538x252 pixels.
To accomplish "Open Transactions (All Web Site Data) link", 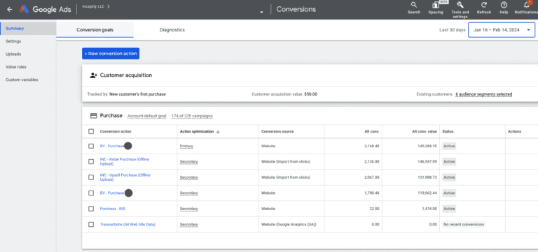I will (x=127, y=224).
